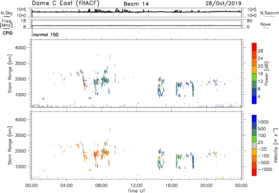Pick the light green 25–100 velocity swatch

tap(254, 139)
